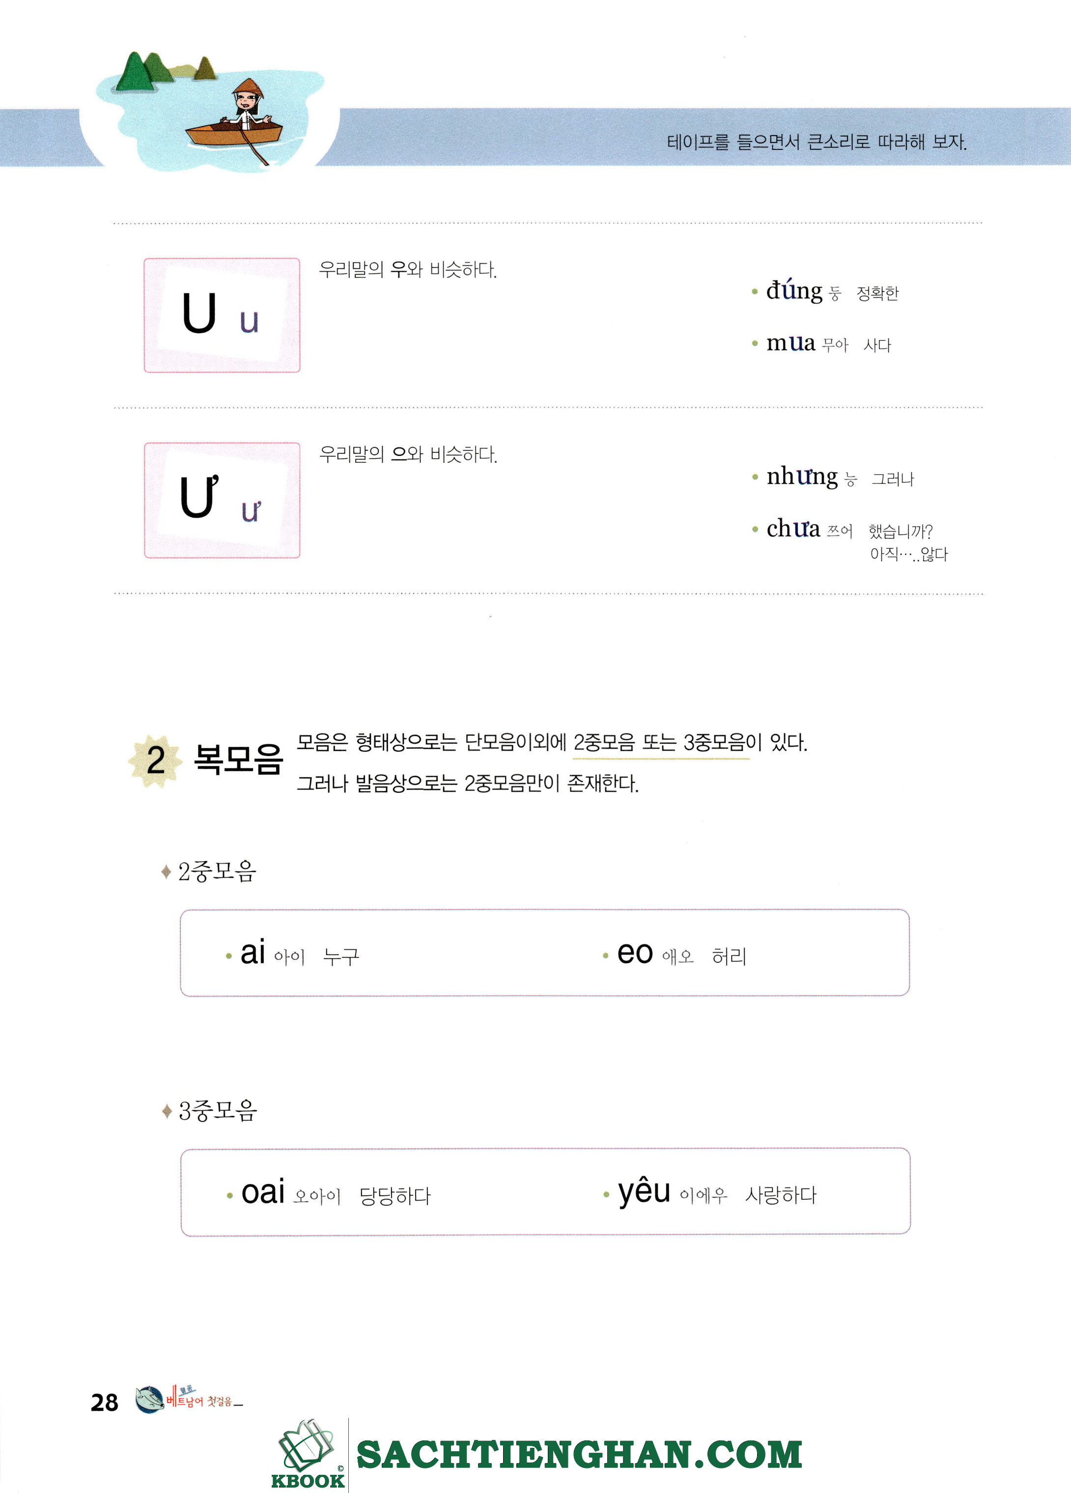Image resolution: width=1071 pixels, height=1493 pixels.
Task: Open the SACHTIENGHAN.COM link
Action: pyautogui.click(x=579, y=1455)
